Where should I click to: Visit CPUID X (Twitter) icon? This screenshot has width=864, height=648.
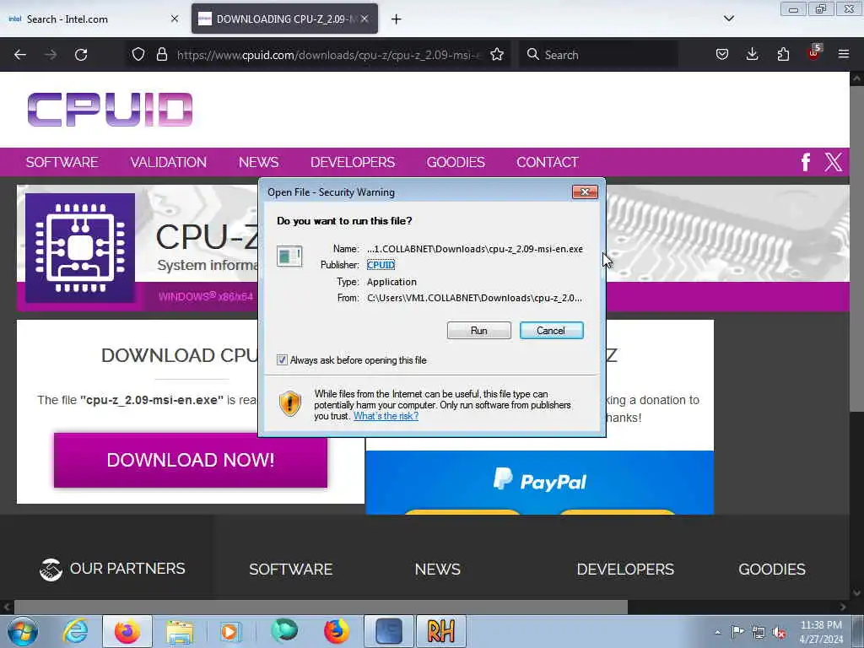833,162
